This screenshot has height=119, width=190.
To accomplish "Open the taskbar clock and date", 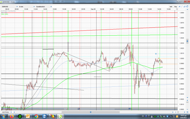I will [183, 117].
